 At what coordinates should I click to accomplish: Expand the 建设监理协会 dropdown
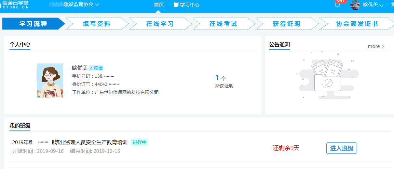(81, 5)
